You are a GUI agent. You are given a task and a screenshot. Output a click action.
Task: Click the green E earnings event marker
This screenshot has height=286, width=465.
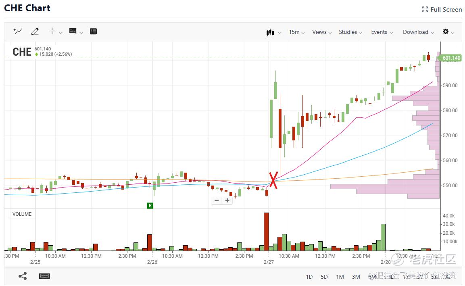(x=150, y=206)
